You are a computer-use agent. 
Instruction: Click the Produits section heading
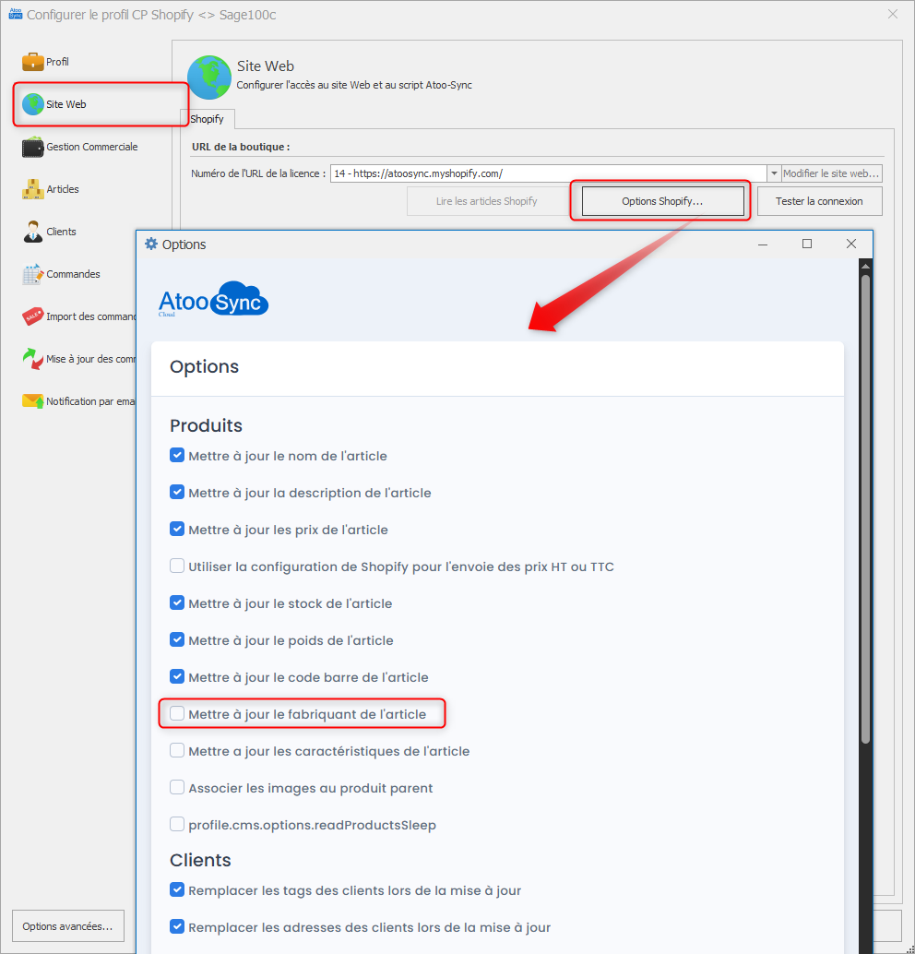point(207,425)
